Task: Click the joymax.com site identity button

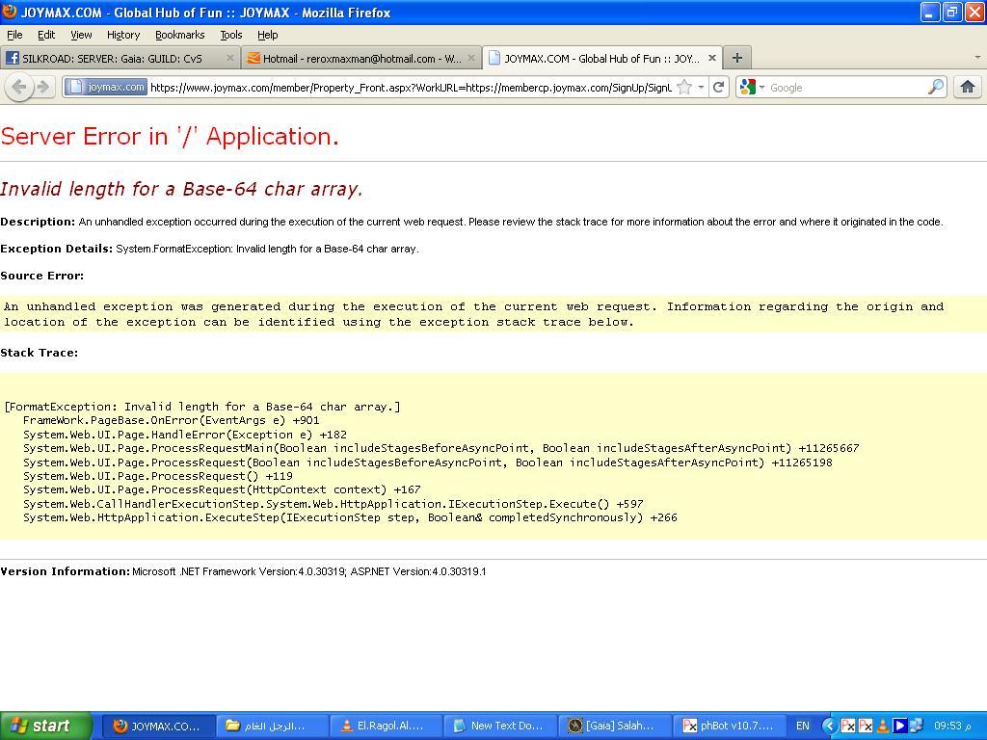Action: click(106, 87)
